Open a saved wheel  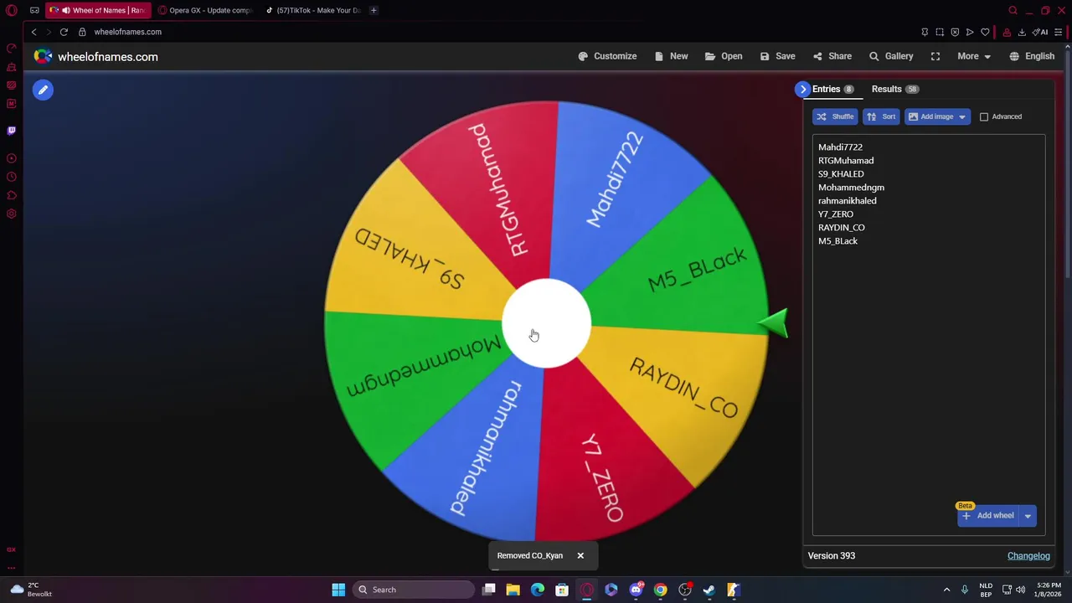point(724,56)
